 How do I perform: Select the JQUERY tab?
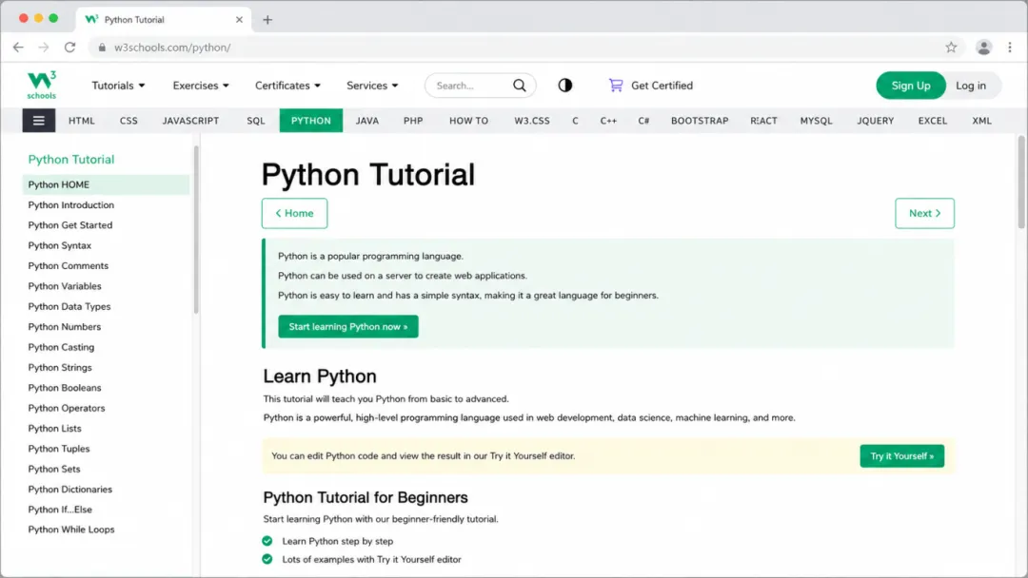tap(876, 121)
